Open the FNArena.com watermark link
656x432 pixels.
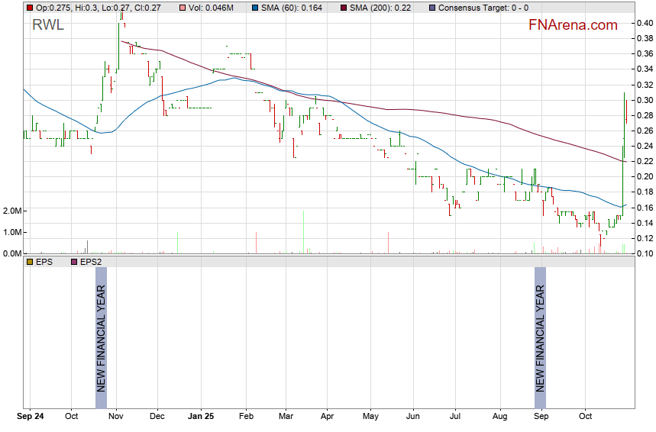coord(573,25)
